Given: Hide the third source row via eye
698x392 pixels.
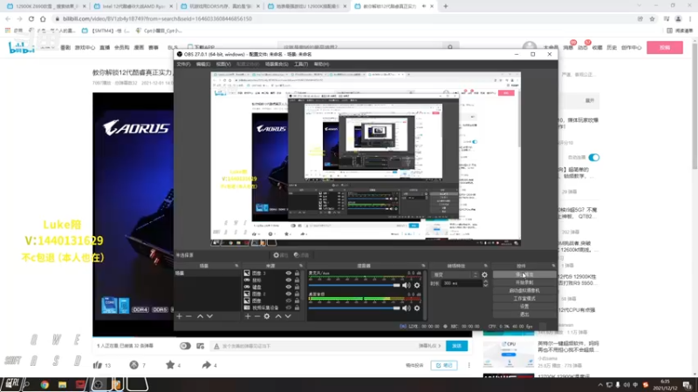Looking at the screenshot, I should tap(289, 287).
